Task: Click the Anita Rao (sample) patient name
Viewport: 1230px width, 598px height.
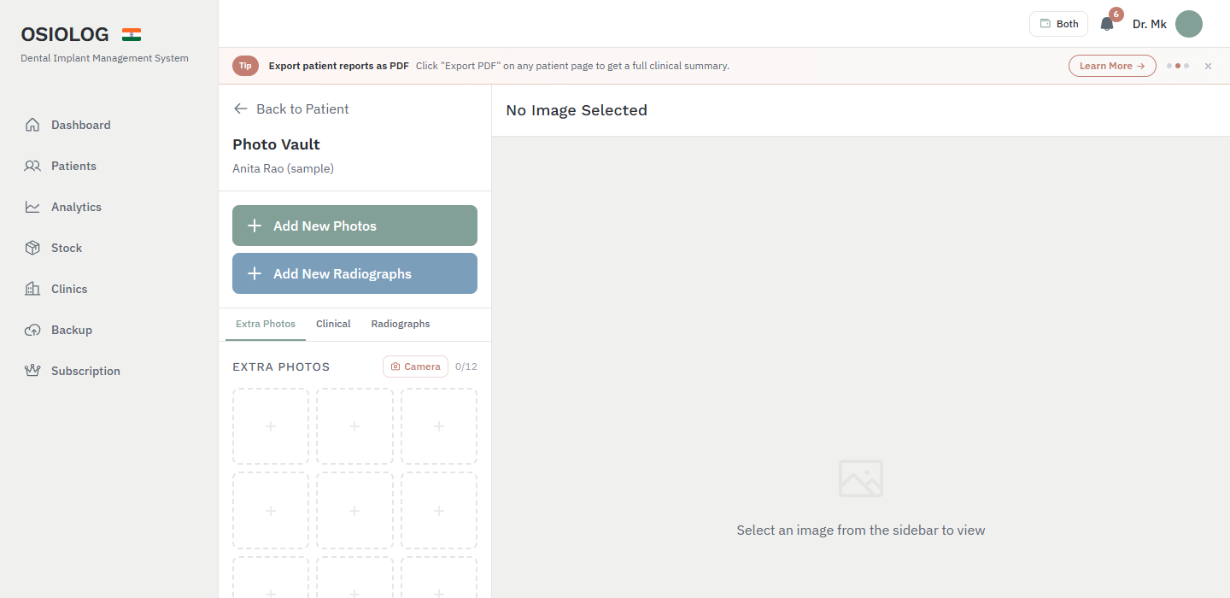Action: click(x=283, y=169)
